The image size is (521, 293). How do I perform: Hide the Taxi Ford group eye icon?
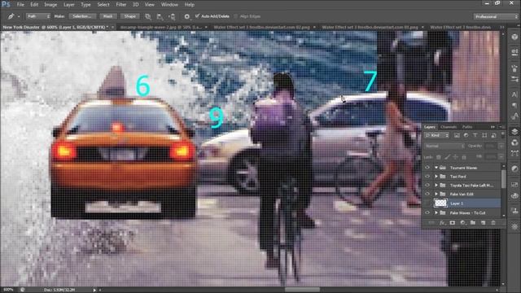point(427,177)
